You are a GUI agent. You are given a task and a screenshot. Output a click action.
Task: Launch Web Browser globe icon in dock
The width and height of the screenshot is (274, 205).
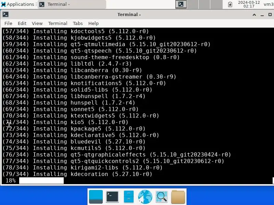pyautogui.click(x=145, y=197)
